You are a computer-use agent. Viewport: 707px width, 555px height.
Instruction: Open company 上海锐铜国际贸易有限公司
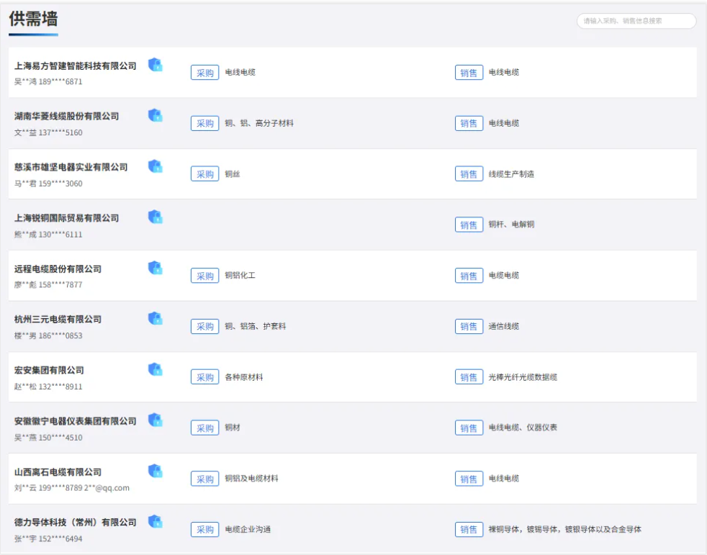67,218
